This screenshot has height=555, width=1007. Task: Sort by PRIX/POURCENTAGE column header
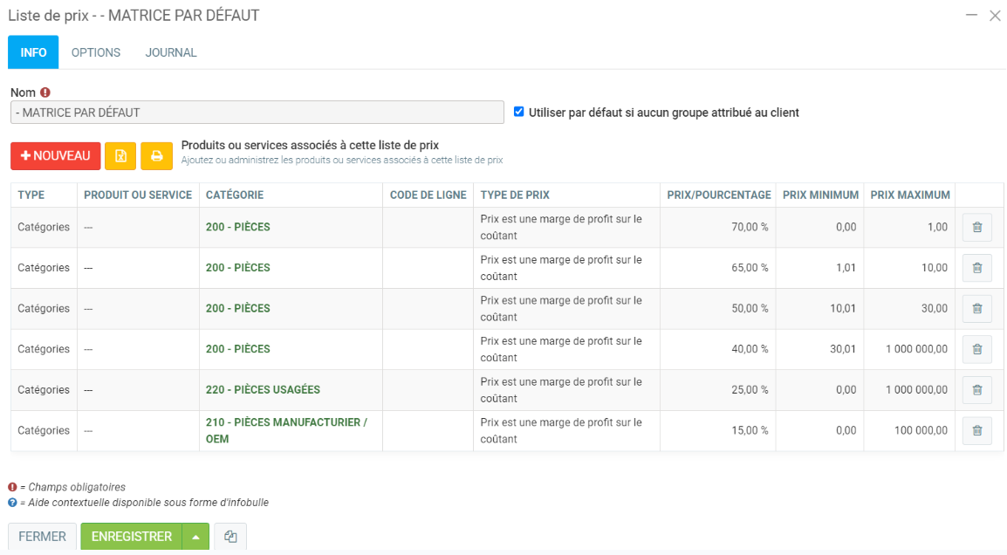coord(718,195)
